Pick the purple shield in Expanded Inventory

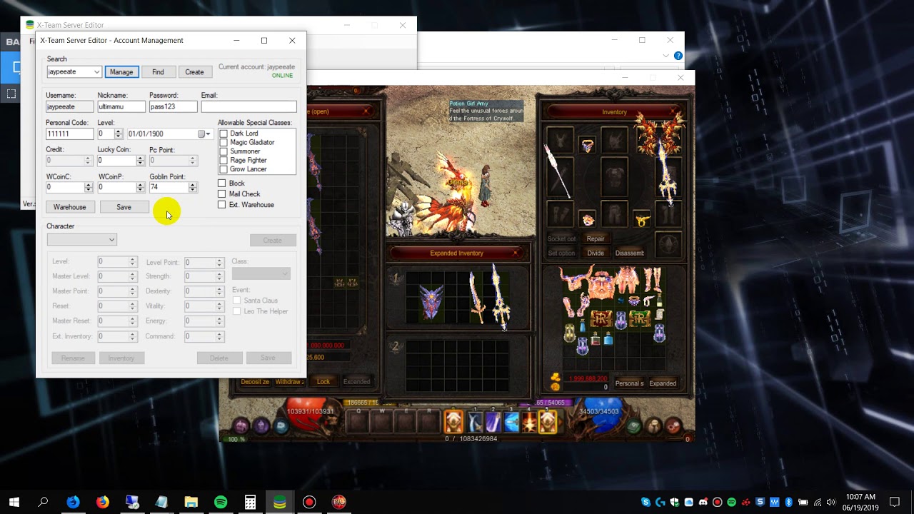pyautogui.click(x=431, y=302)
